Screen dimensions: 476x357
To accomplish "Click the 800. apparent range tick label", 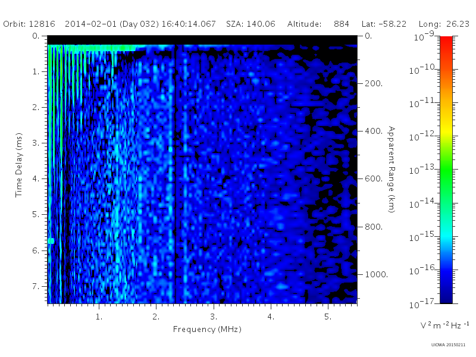I will [374, 227].
